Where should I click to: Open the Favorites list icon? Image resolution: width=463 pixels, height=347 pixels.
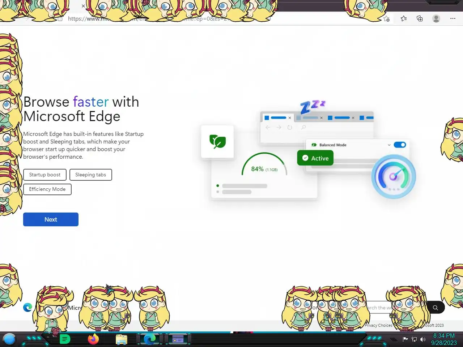click(x=404, y=18)
